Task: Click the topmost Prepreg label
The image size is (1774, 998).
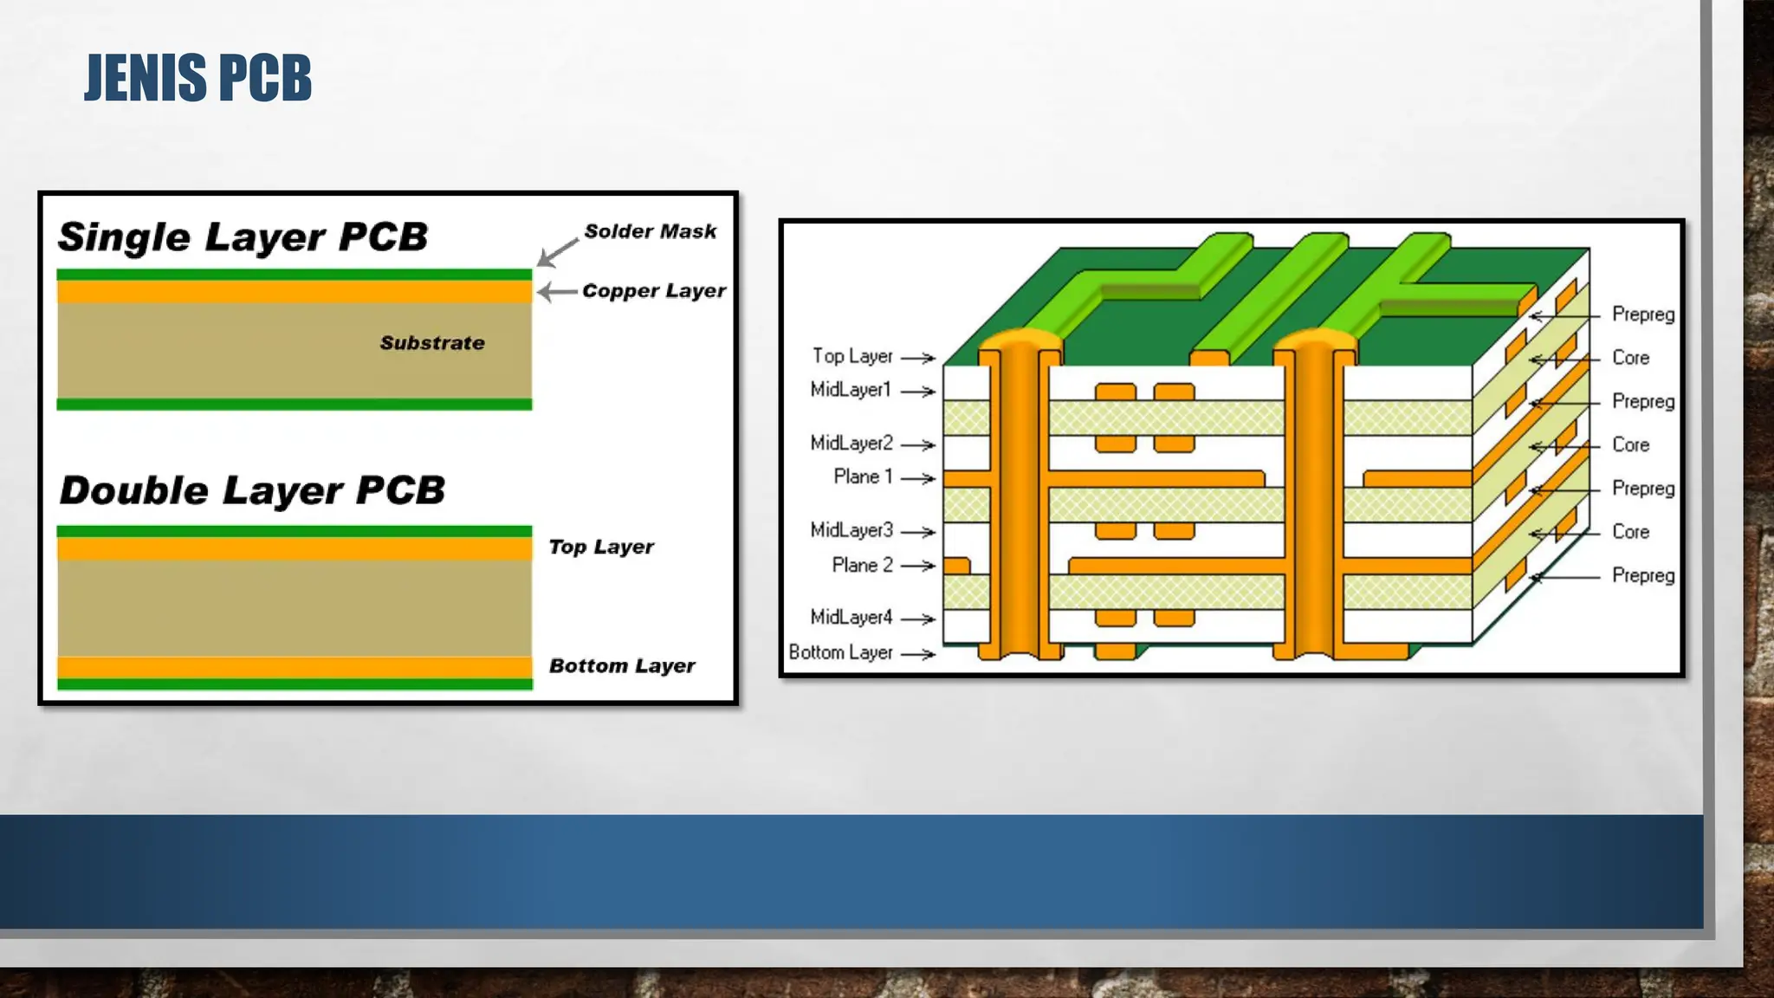Action: tap(1642, 314)
